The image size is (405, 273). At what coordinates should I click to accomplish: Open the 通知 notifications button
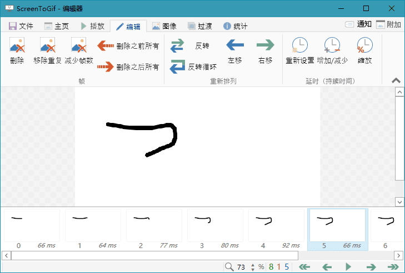click(358, 24)
